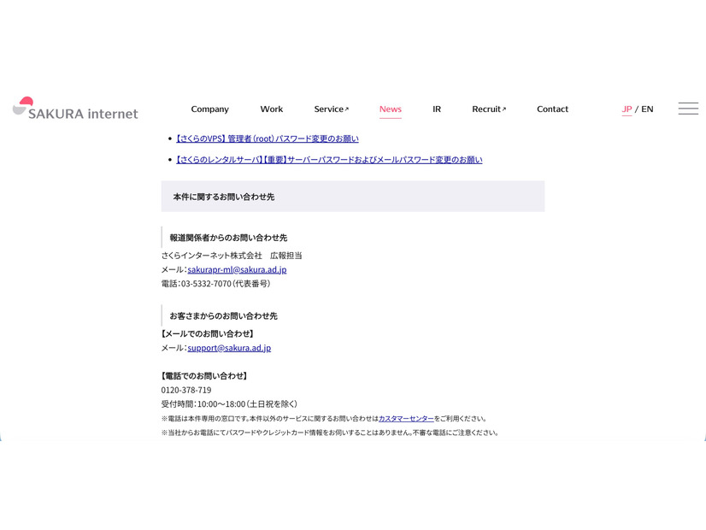This screenshot has width=706, height=530.
Task: Click the note about 不審な電話にご注意ください
Action: tap(330, 433)
